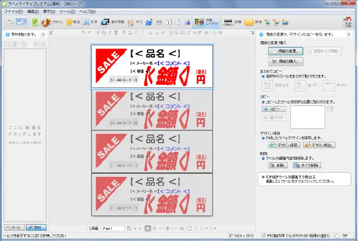Image resolution: width=358 pixels, height=241 pixels.
Task: Click the すべて削除 button
Action: tap(307, 165)
